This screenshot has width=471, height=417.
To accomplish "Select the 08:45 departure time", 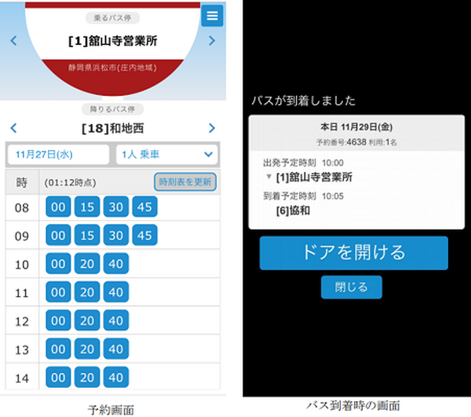I will point(144,207).
